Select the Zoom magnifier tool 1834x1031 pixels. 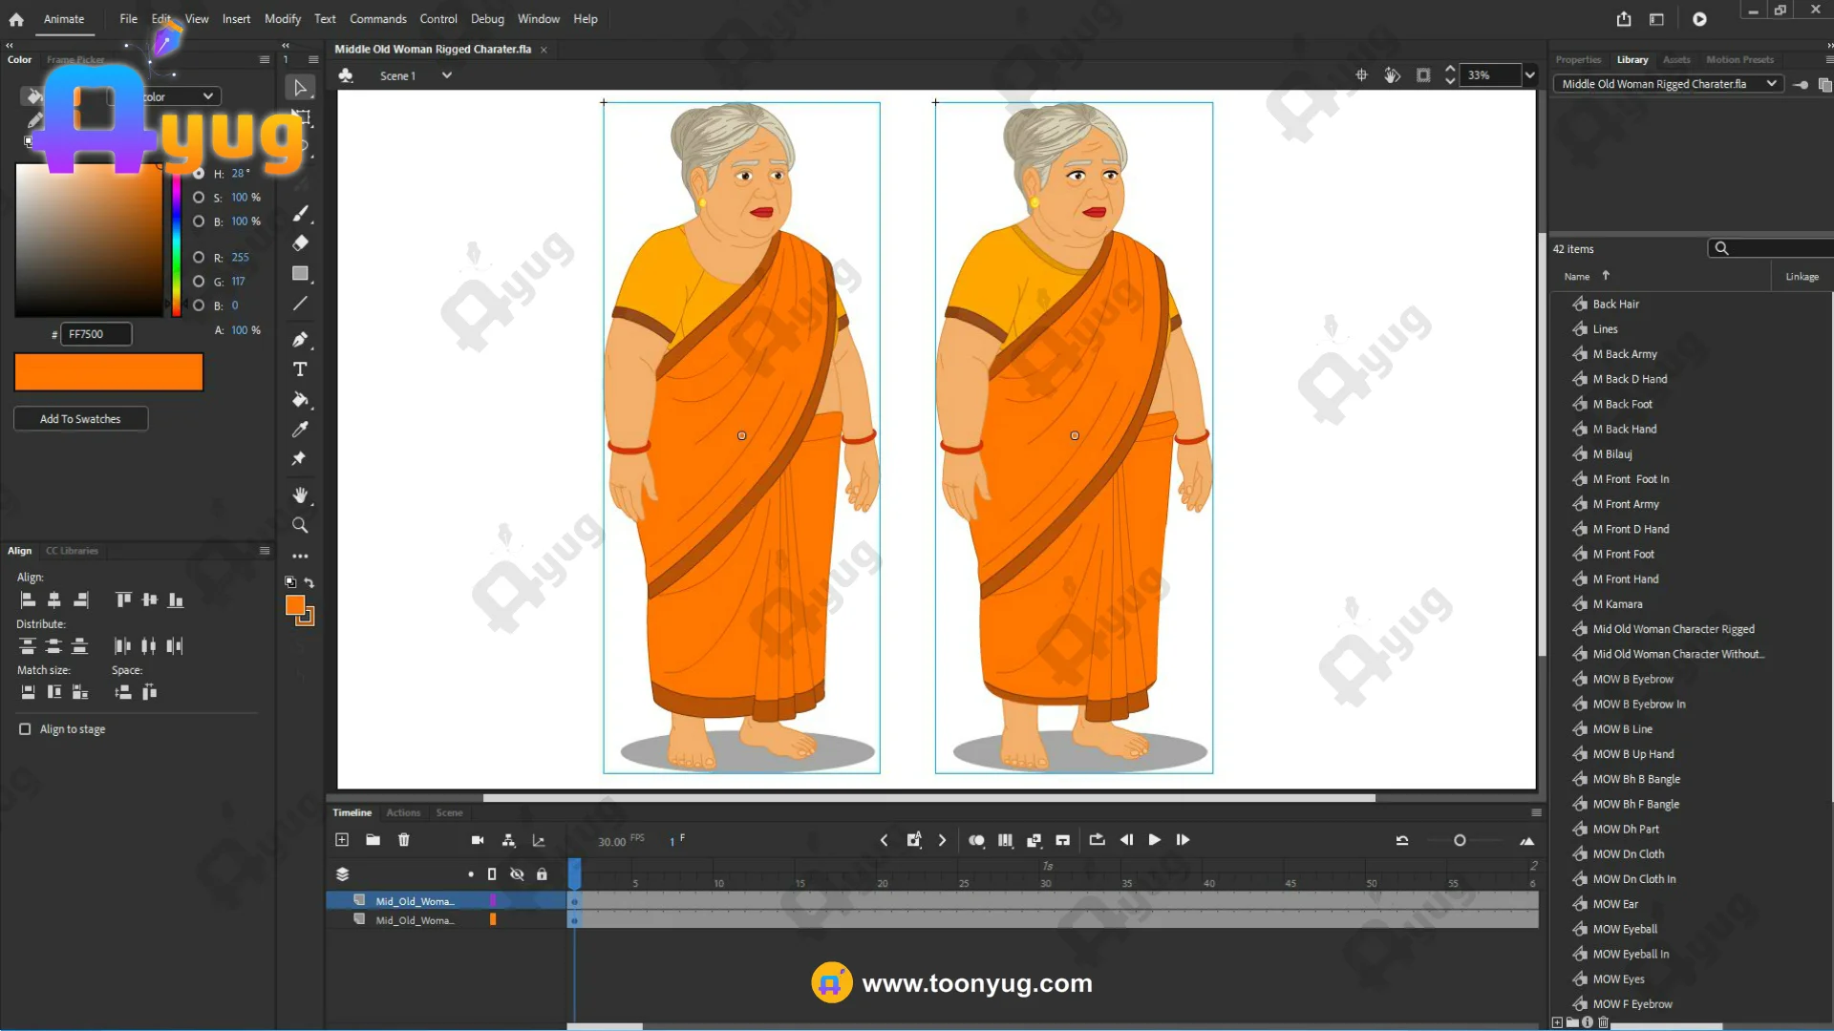pos(300,525)
